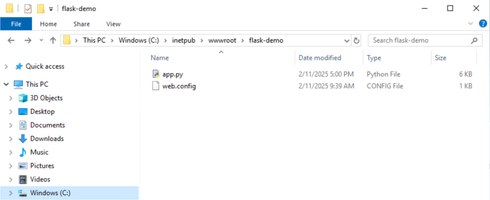Click the Properties quick access toolbar icon
The image size is (490, 200).
click(28, 9)
